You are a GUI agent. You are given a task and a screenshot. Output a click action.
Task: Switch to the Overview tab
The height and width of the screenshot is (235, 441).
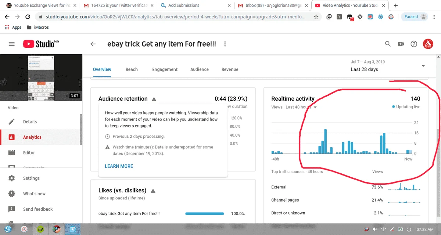pos(102,69)
